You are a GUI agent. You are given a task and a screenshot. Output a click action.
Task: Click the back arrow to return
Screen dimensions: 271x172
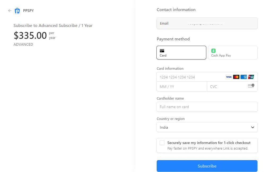(x=10, y=11)
